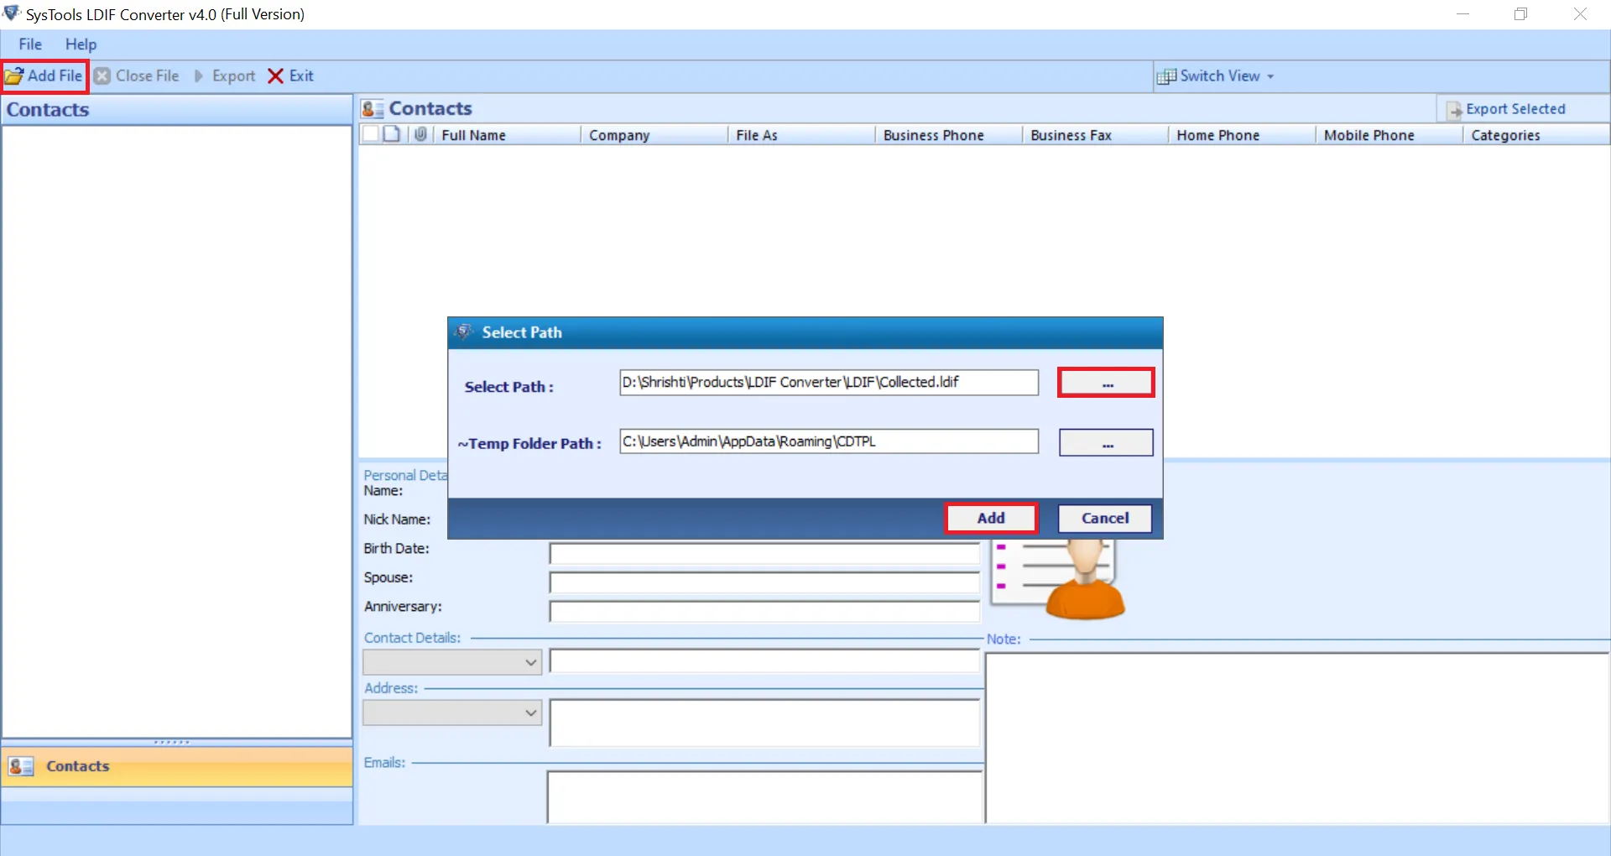Sort by Full Name column

pos(507,135)
